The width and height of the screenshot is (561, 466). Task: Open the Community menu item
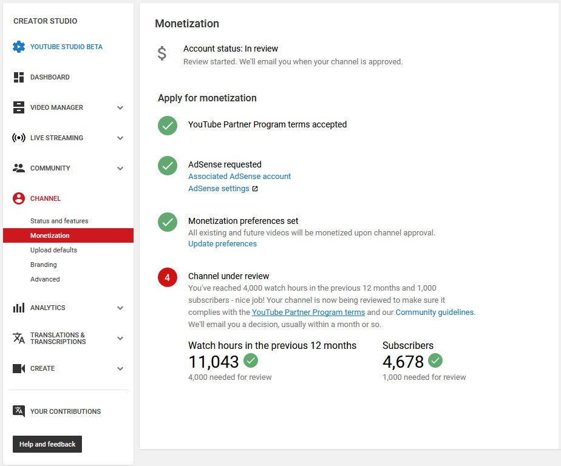tap(50, 169)
